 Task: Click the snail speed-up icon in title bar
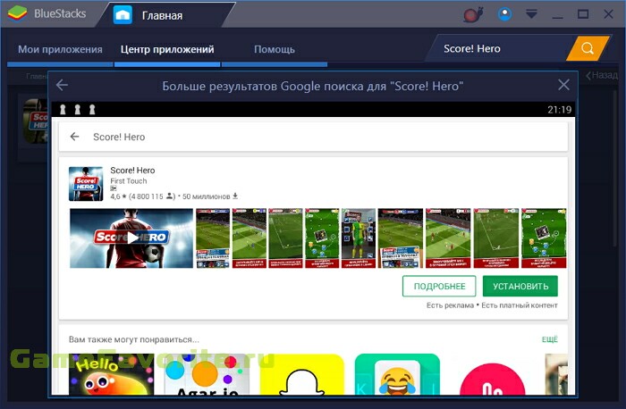click(x=473, y=15)
